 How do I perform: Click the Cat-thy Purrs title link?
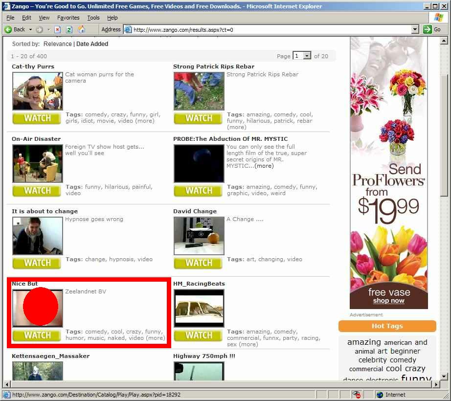click(x=33, y=67)
